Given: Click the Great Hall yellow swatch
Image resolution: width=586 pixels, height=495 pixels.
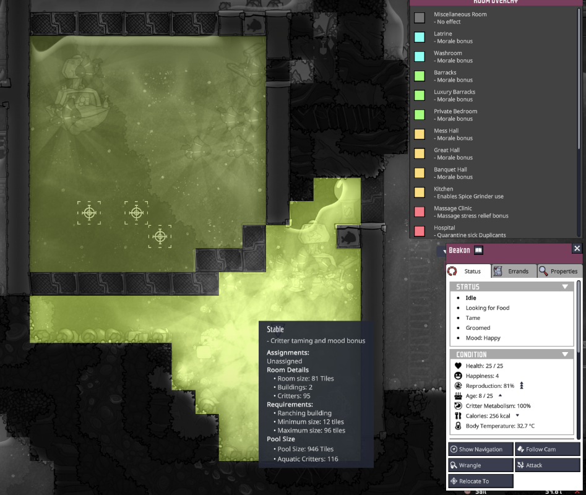Looking at the screenshot, I should coord(420,153).
